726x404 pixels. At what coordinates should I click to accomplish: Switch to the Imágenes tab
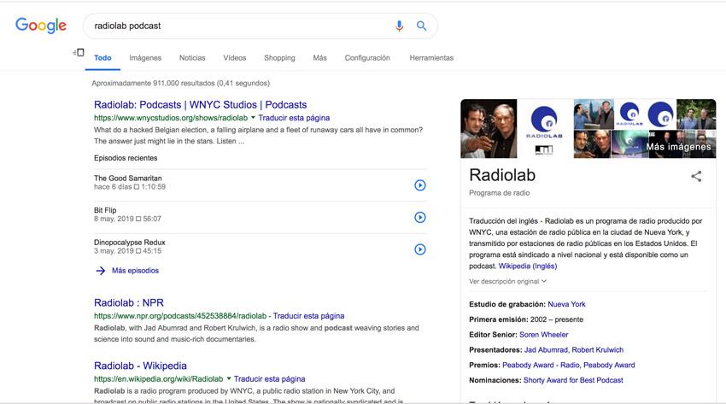point(145,58)
